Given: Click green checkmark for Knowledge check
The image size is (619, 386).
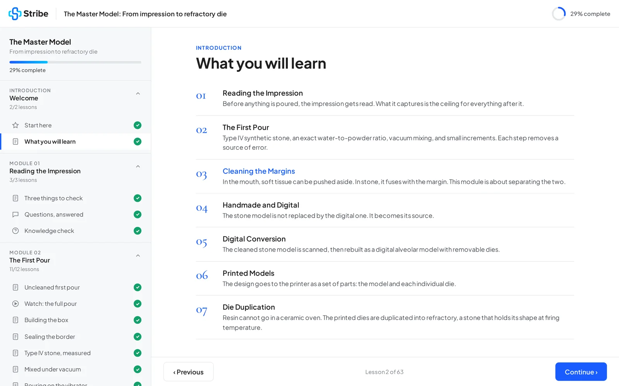Looking at the screenshot, I should pos(137,231).
